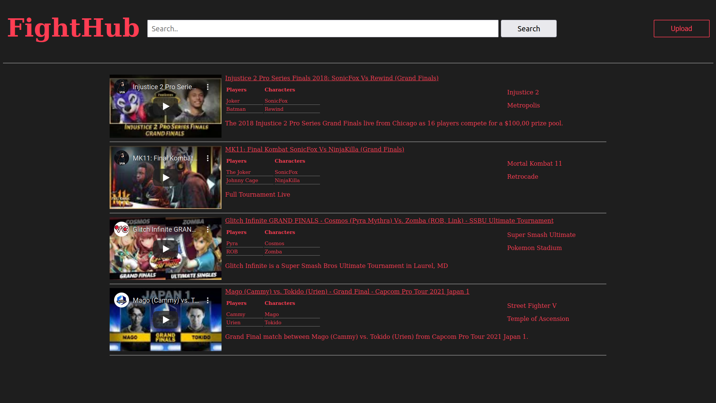Open Mago vs. Tokido Grand Final link
Screen dimensions: 716x403
[347, 291]
